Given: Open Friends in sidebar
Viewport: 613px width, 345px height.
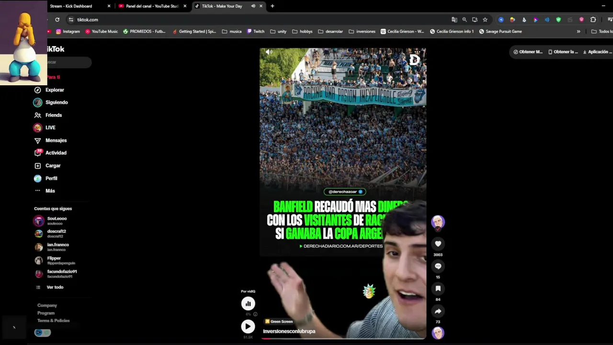Looking at the screenshot, I should 48,115.
